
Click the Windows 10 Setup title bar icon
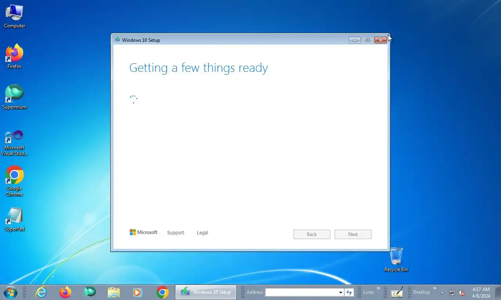pos(117,39)
